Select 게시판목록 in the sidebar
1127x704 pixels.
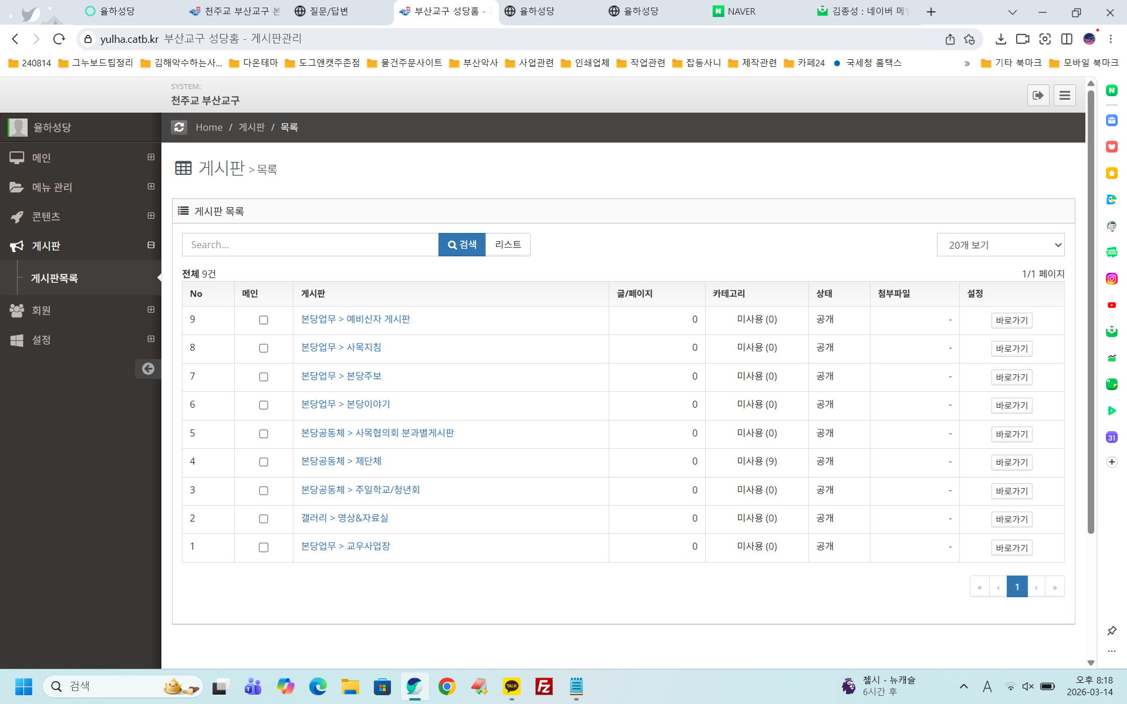54,278
